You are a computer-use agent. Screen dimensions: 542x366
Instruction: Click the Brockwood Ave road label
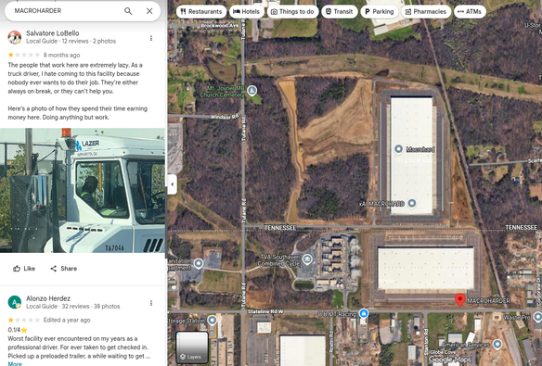click(220, 26)
